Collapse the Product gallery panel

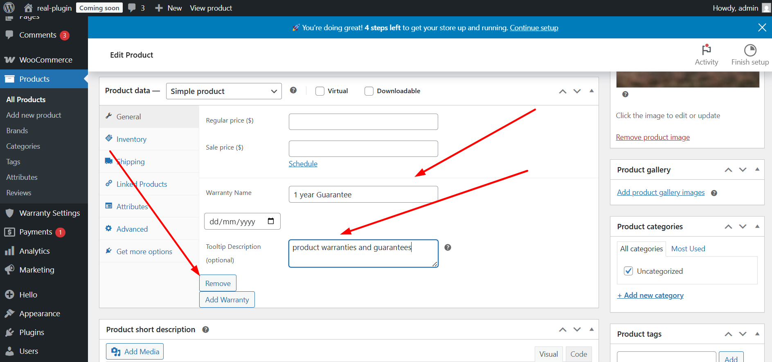pyautogui.click(x=757, y=170)
